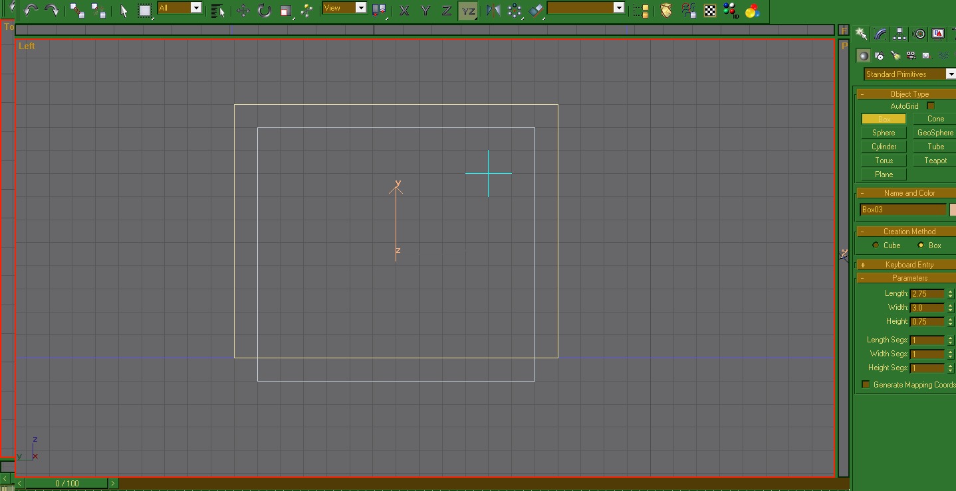Image resolution: width=956 pixels, height=491 pixels.
Task: Click the Box03 object name field
Action: pos(903,210)
